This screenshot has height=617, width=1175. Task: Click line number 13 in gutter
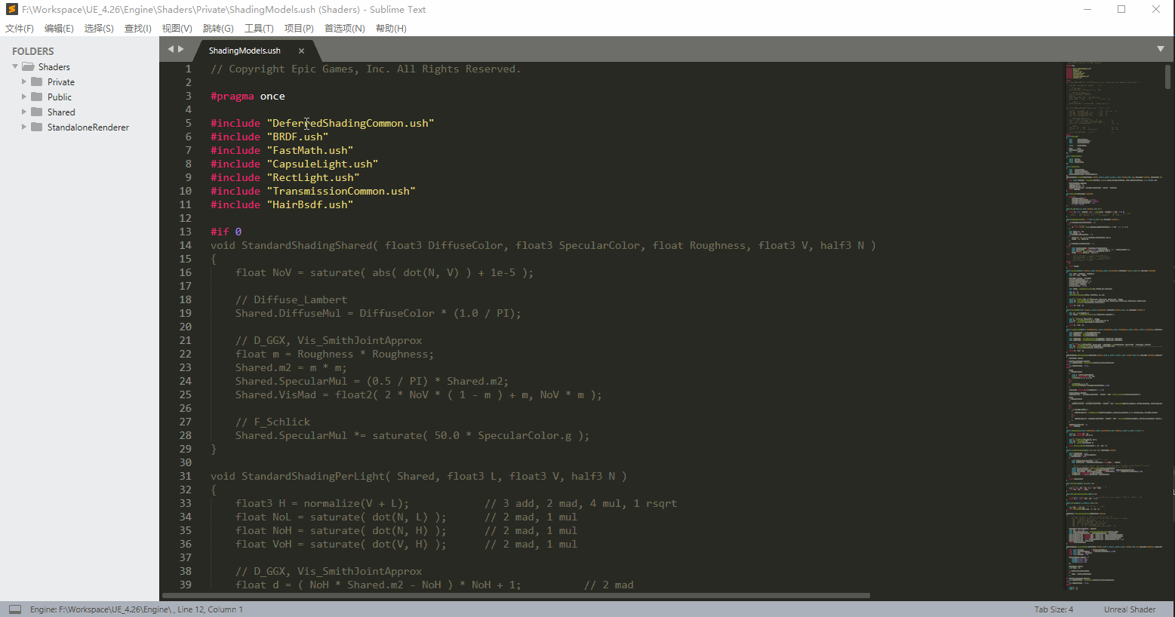point(186,232)
